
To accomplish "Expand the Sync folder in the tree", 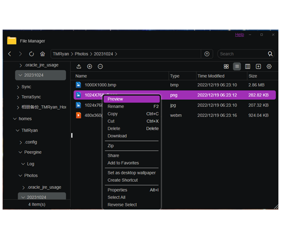I will pos(18,87).
